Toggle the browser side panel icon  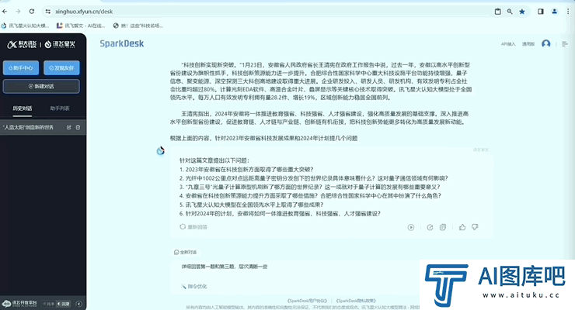[541, 12]
